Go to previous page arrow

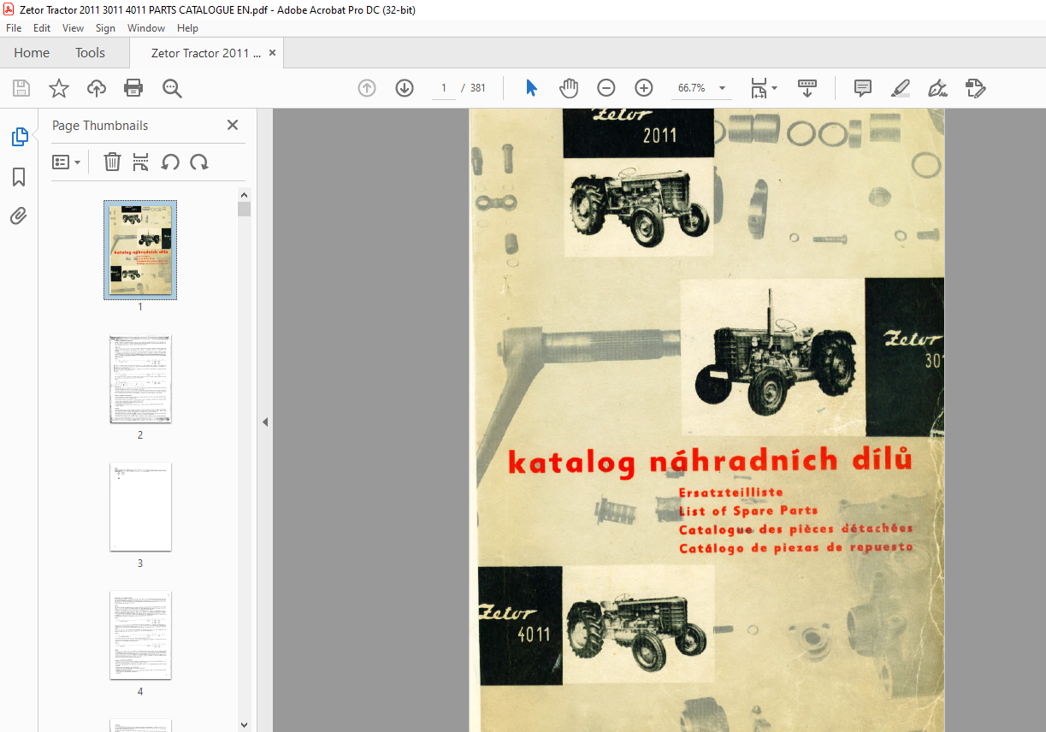[367, 88]
